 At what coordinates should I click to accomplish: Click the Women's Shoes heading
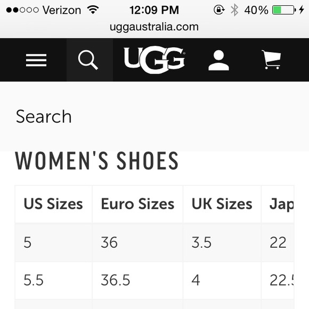pos(97,160)
